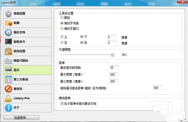The width and height of the screenshot is (188, 122).
Task: Choose the 相对于窗口 radio option
Action: pyautogui.click(x=62, y=28)
